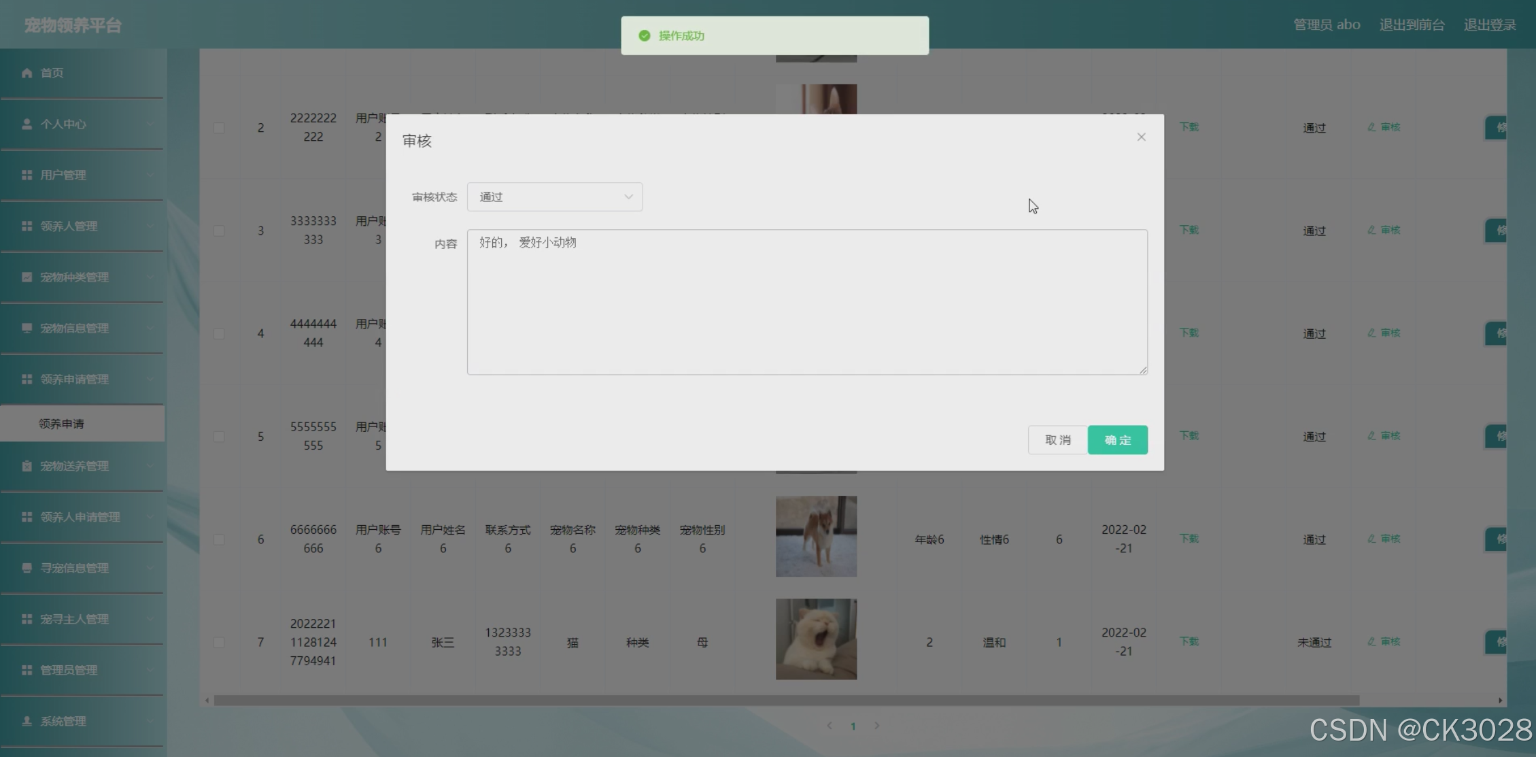Click the home icon beside 首页
This screenshot has width=1536, height=757.
pos(27,73)
